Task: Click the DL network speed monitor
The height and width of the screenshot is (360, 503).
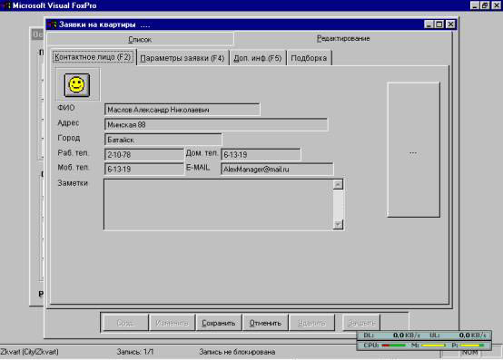Action: click(391, 336)
